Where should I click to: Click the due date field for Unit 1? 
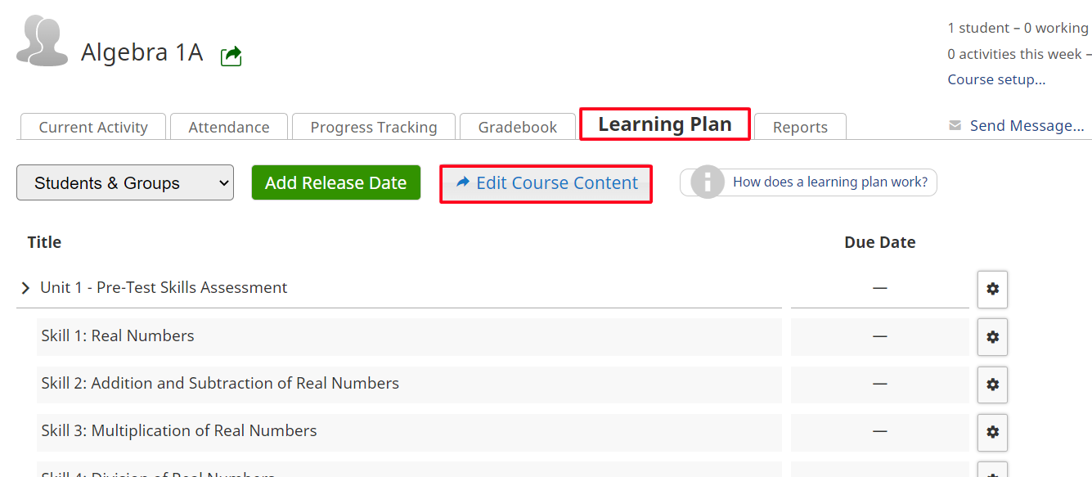click(x=880, y=288)
